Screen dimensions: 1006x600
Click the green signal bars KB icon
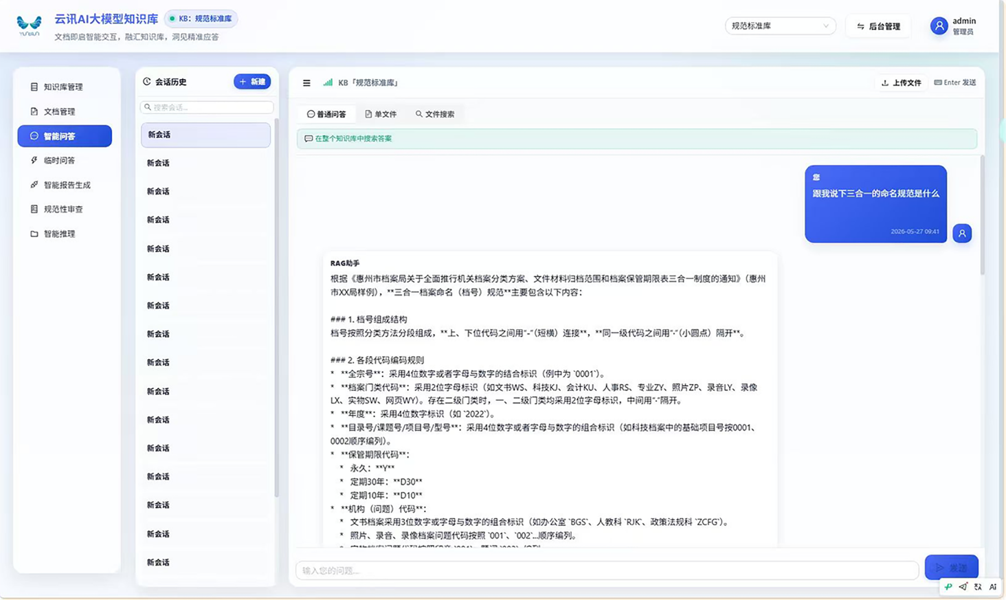(x=328, y=82)
